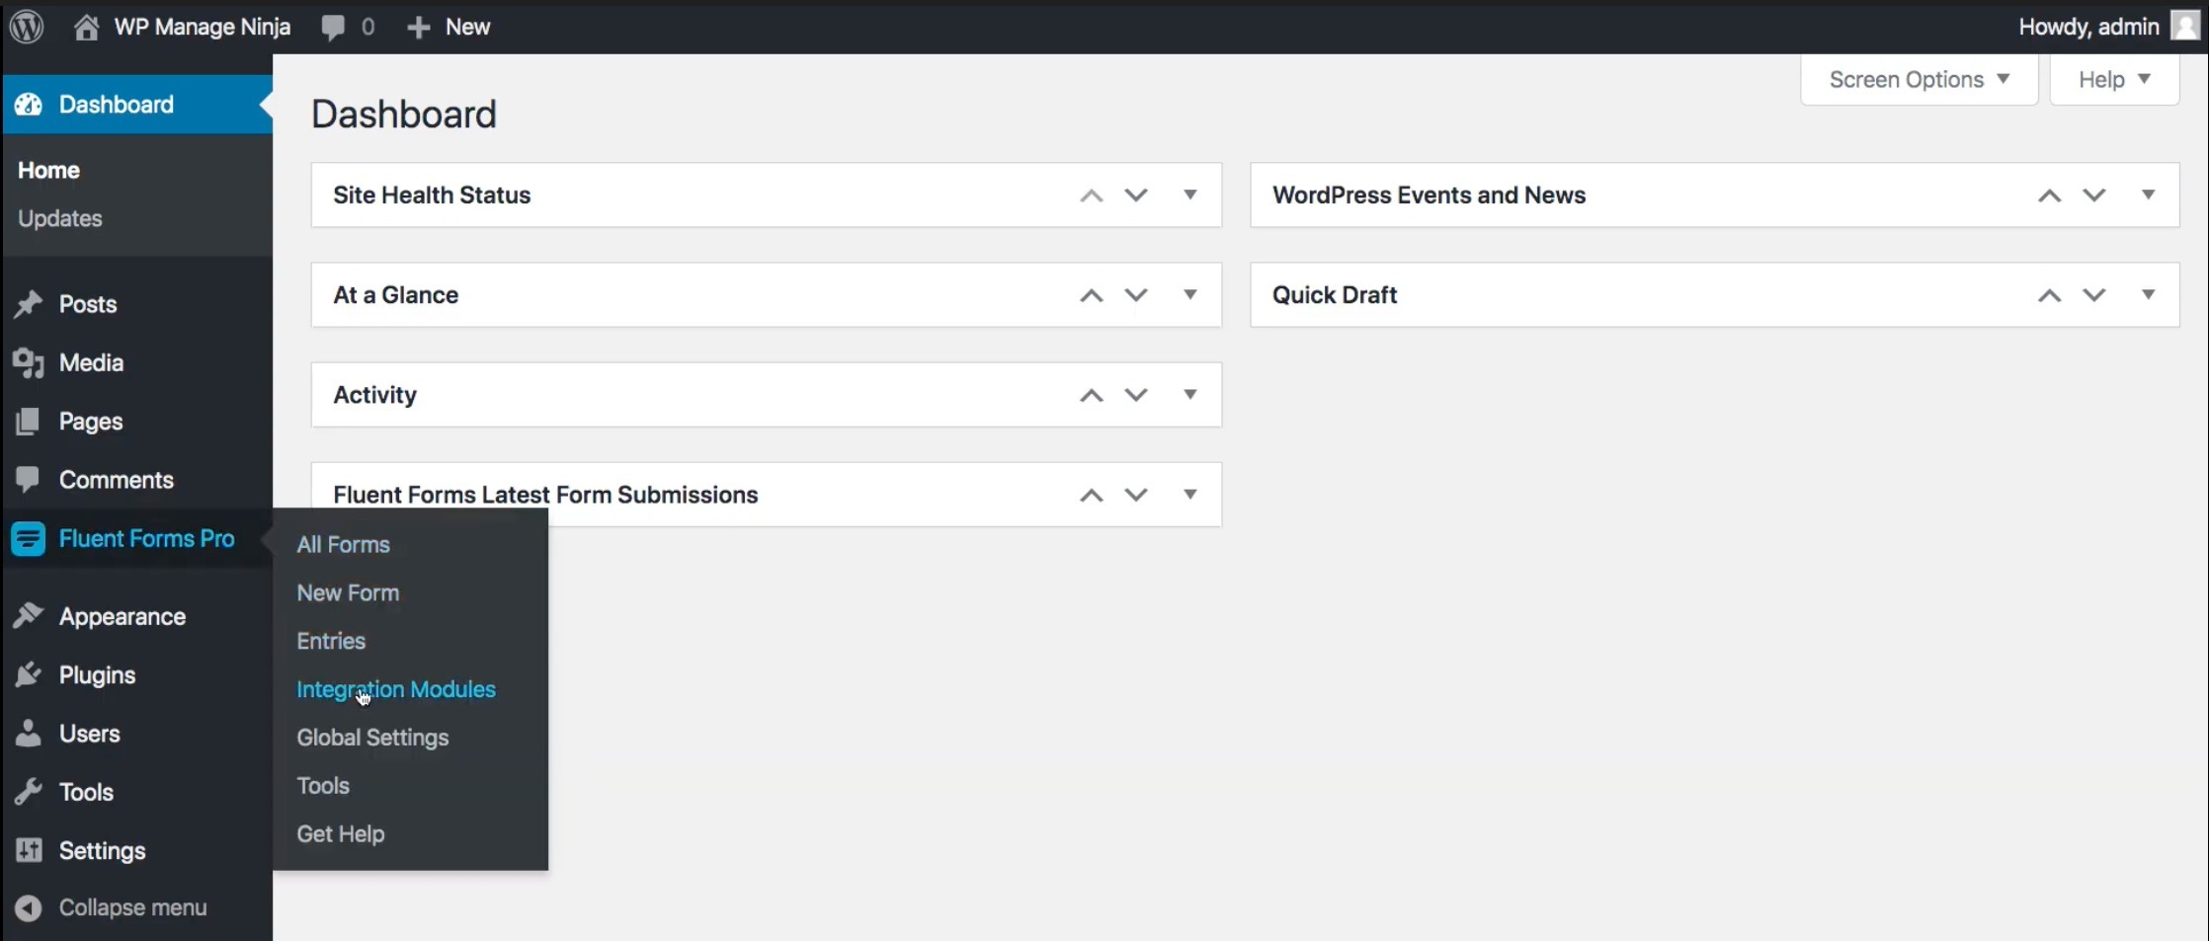Move WordPress Events and News down
Screen dimensions: 2209x941
tap(2094, 196)
